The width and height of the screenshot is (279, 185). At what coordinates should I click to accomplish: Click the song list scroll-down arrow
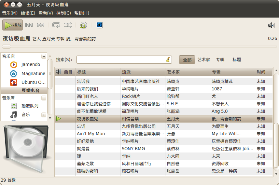click(276, 174)
